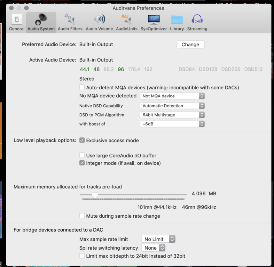Open Max sample rate limit dropdown
274x267 pixels.
pyautogui.click(x=158, y=239)
